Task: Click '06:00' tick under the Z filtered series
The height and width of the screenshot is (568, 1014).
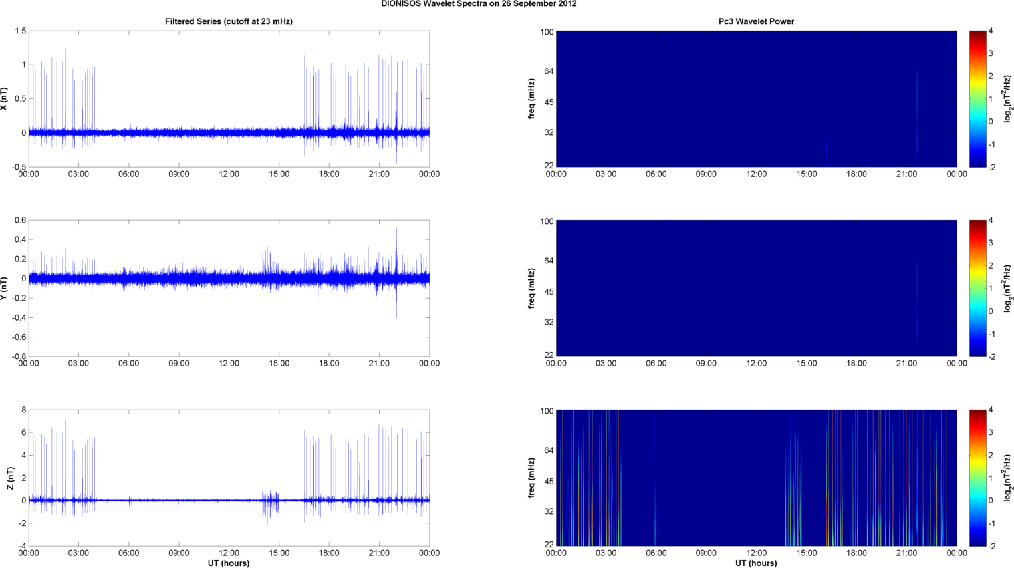Action: tap(129, 553)
